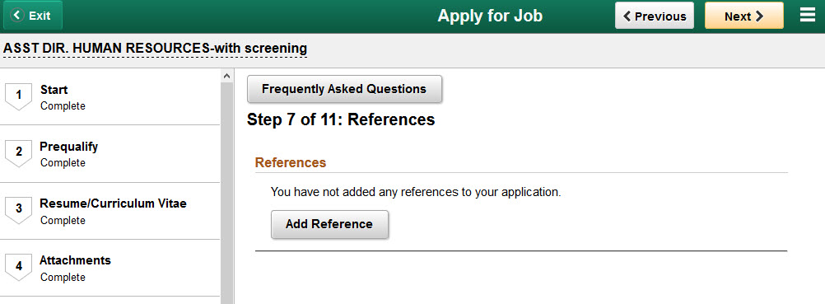Add a reference to the application

329,224
